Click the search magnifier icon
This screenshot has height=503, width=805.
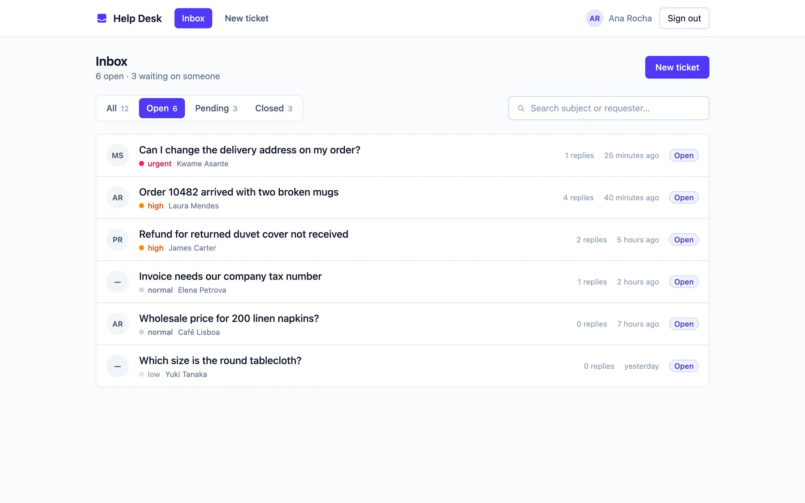click(521, 108)
